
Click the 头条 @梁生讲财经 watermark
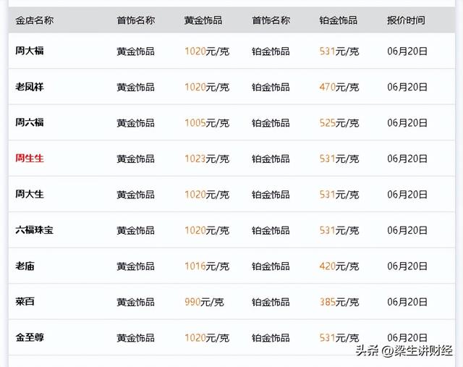pos(404,351)
